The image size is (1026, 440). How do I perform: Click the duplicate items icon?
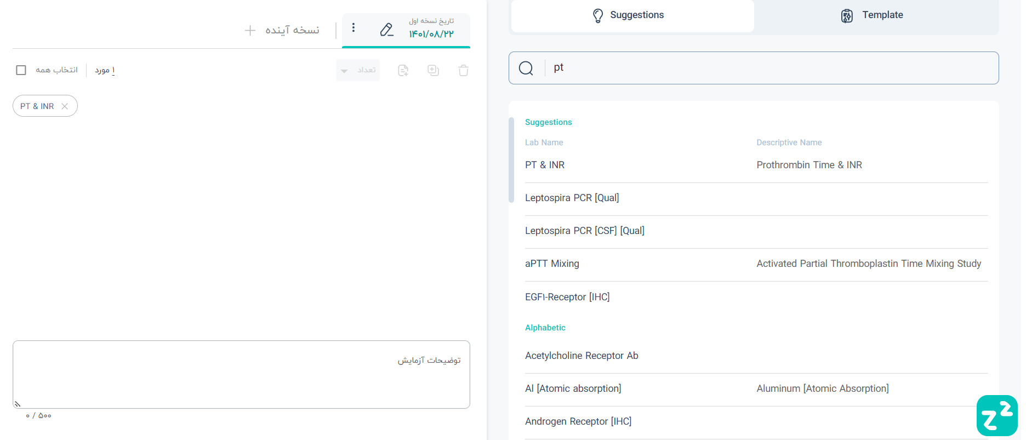click(433, 70)
